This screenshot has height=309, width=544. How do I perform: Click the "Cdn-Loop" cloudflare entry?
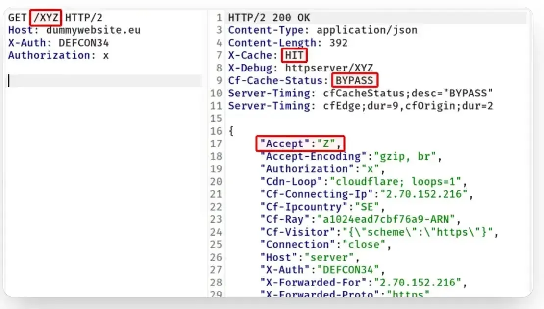pyautogui.click(x=364, y=181)
